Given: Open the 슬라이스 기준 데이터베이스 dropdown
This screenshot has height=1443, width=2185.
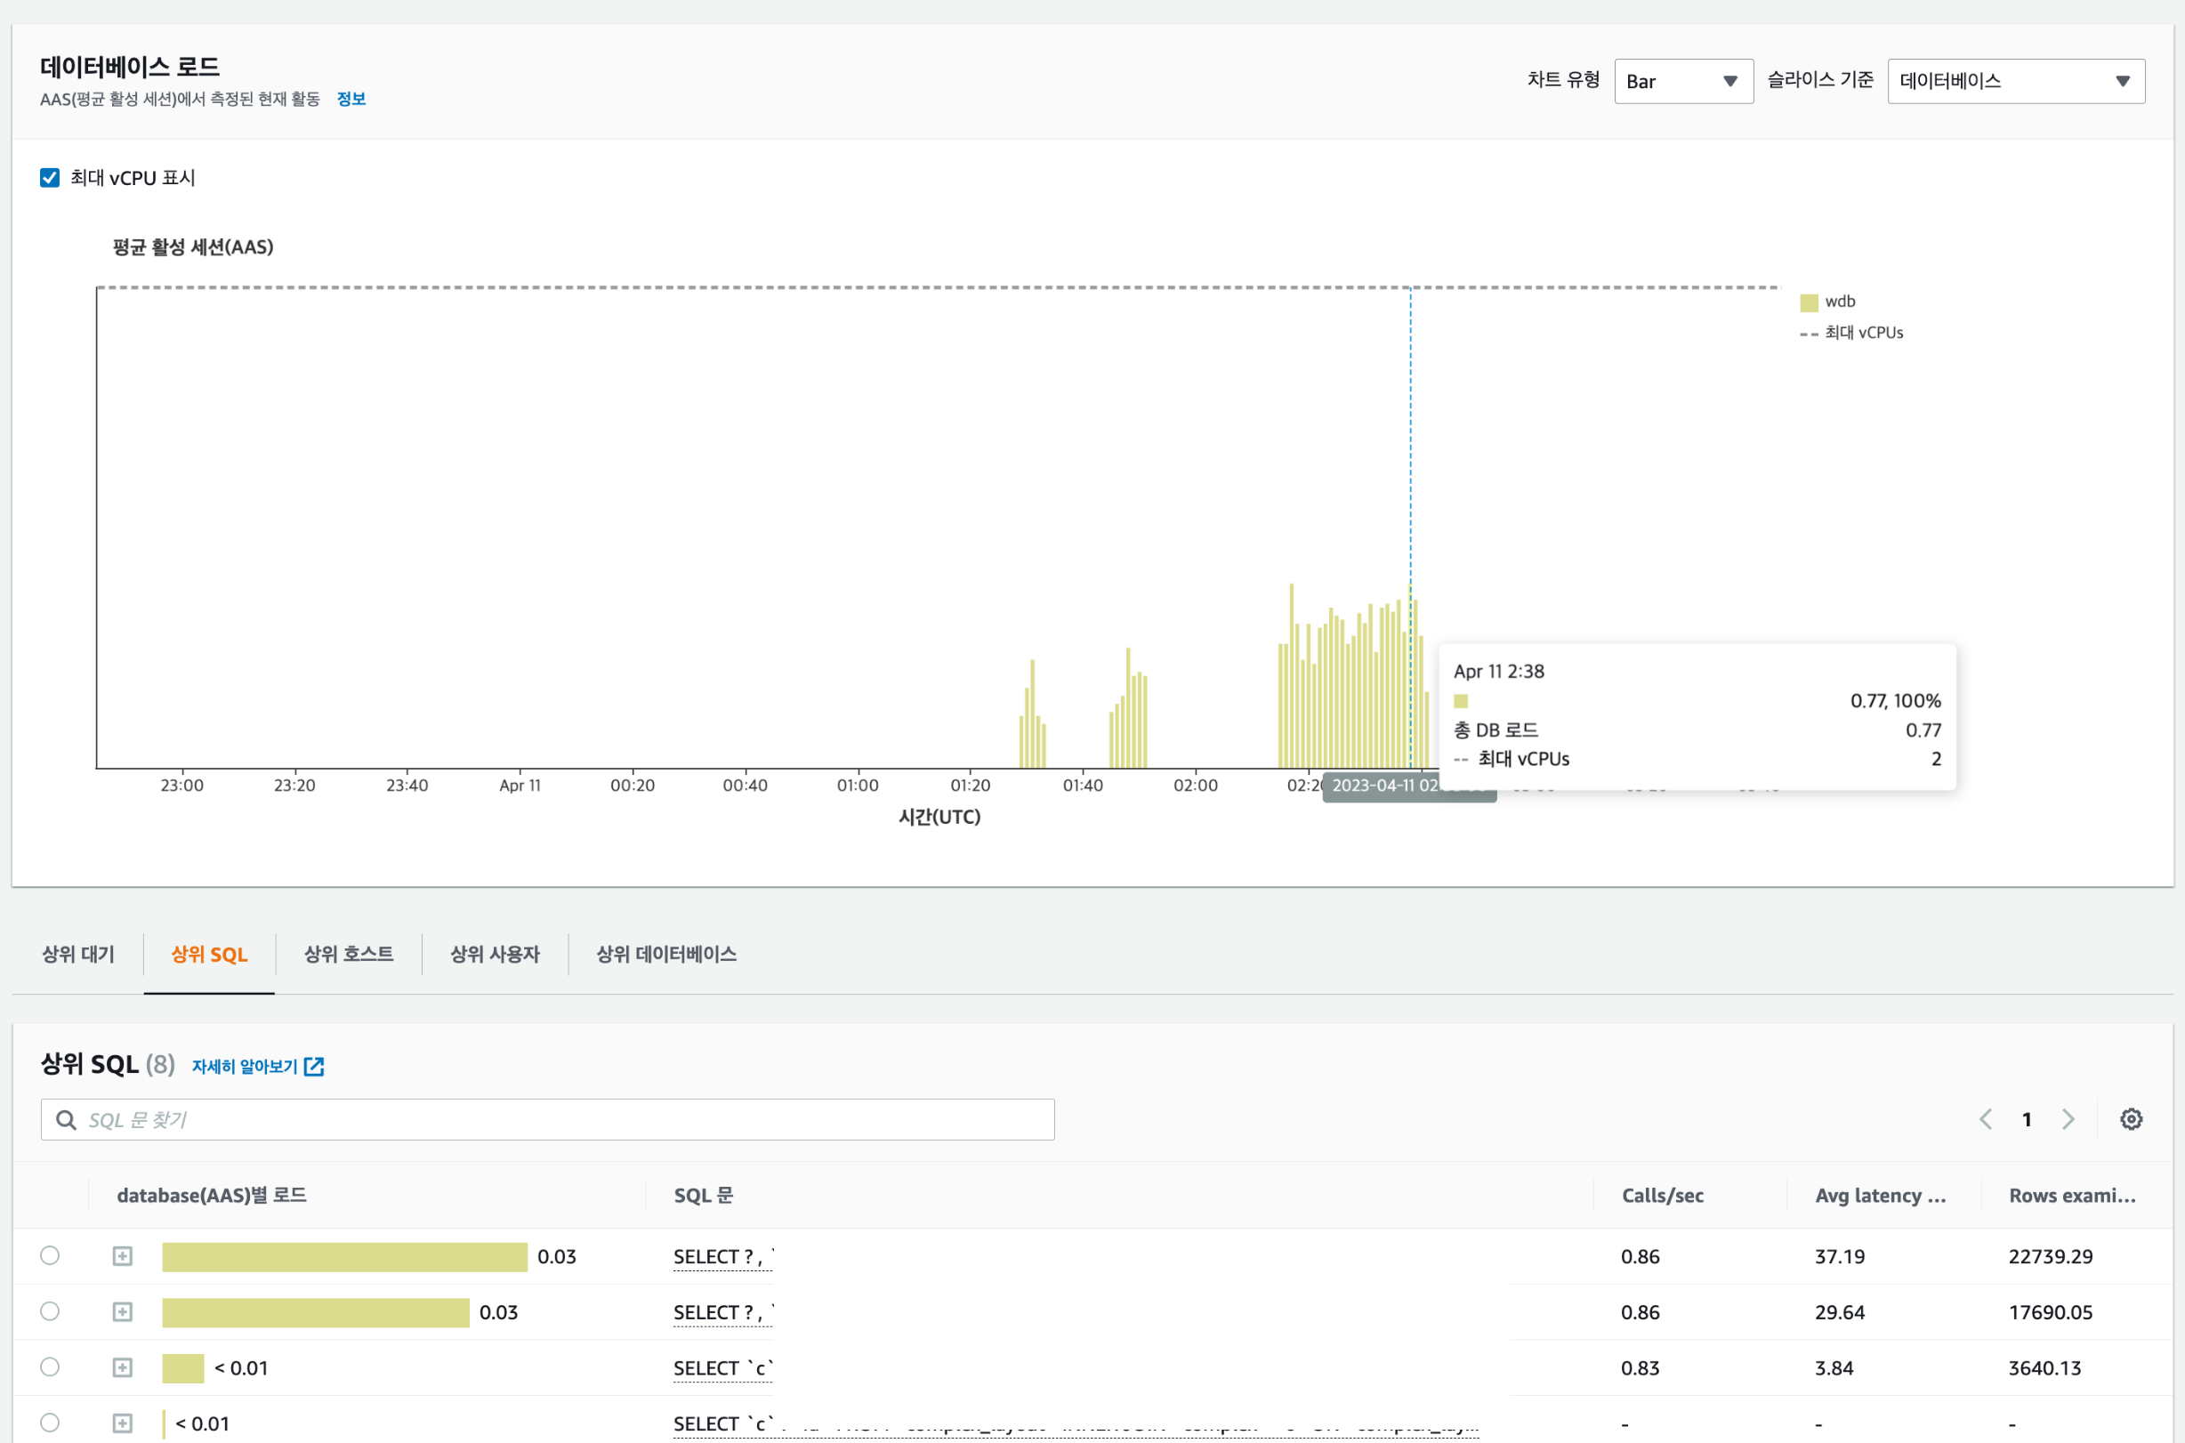Looking at the screenshot, I should point(2015,81).
